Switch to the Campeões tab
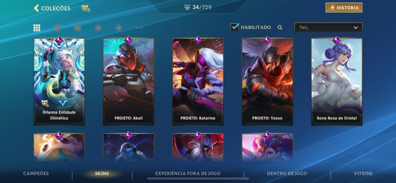396x183 pixels. [x=36, y=173]
